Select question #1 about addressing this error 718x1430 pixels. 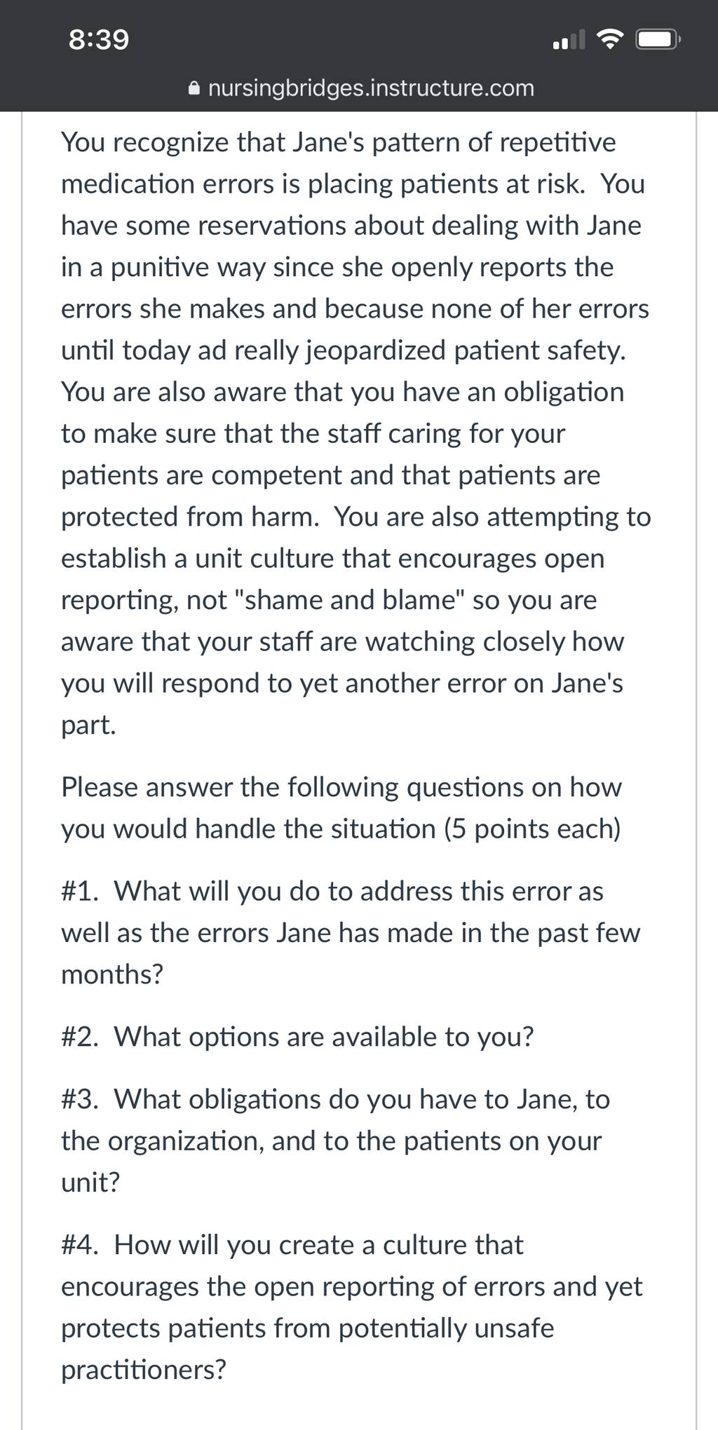(x=351, y=932)
